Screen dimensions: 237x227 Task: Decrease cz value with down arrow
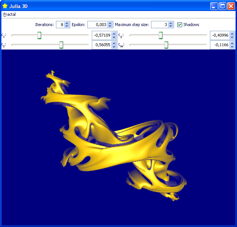coord(114,47)
